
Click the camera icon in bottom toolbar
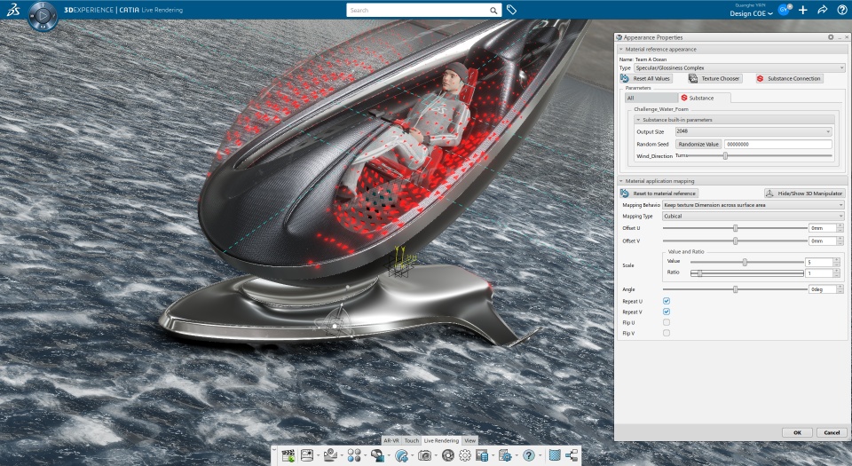coord(424,455)
